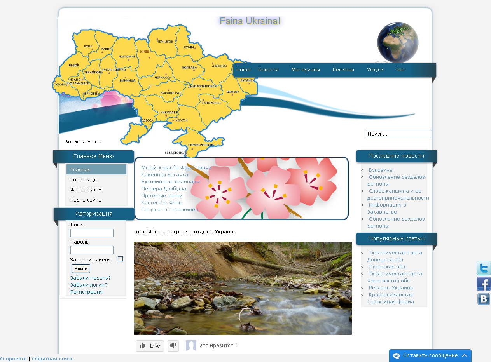Viewport: 491px width, 362px height.
Task: Expand the 'Оставить сообщение' chat chevron
Action: [465, 355]
